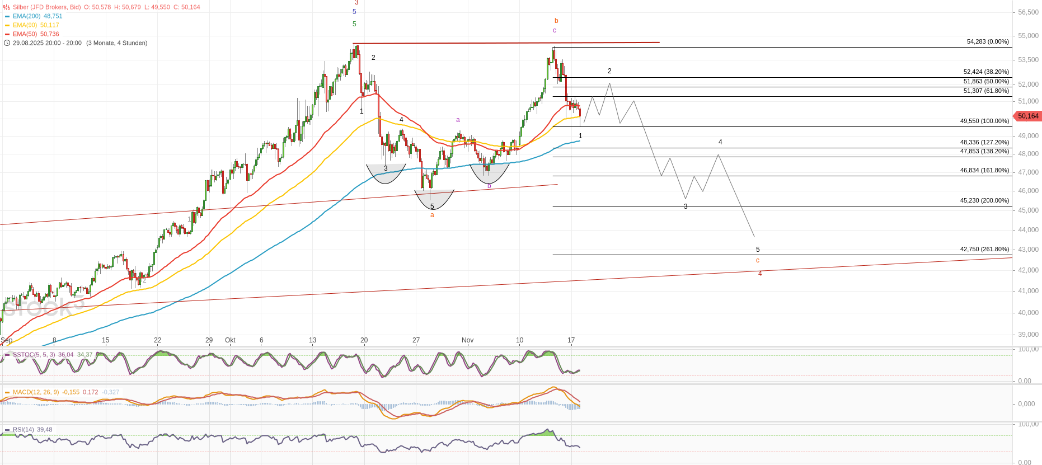Click the red current price tag 50,164
The height and width of the screenshot is (465, 1042).
click(1027, 116)
